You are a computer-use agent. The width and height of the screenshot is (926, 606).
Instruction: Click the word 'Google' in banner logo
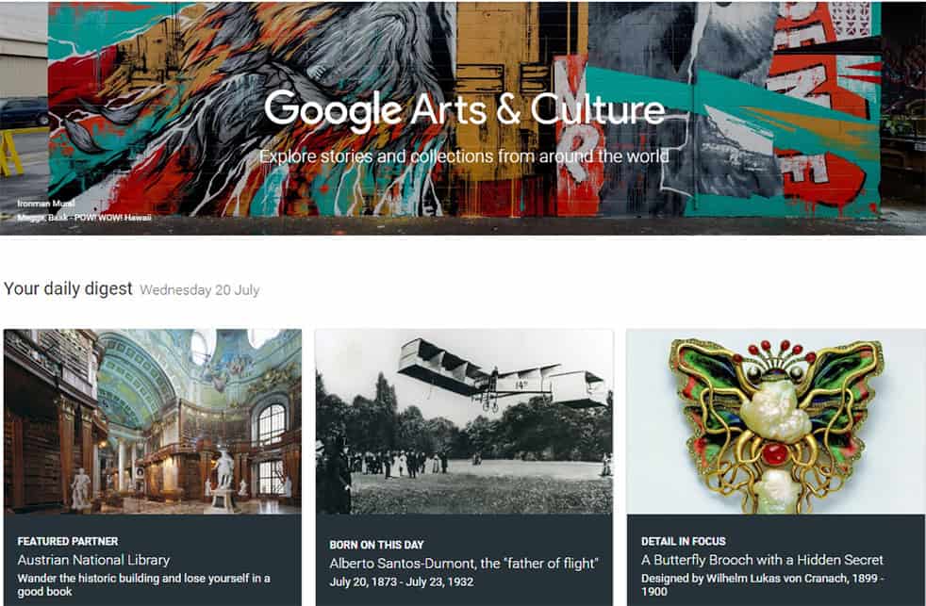pyautogui.click(x=332, y=110)
